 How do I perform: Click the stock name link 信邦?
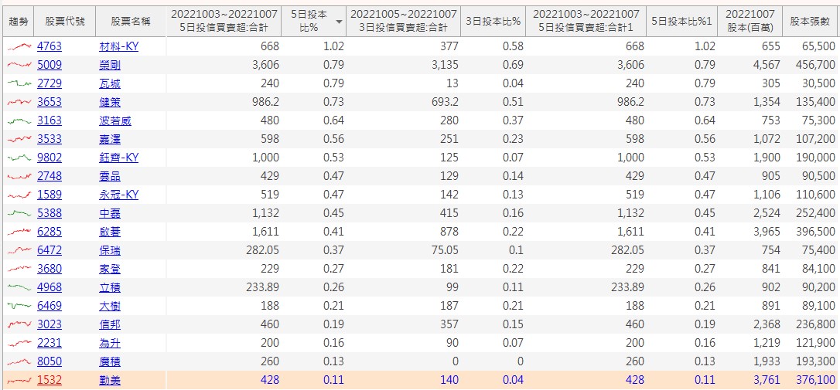(110, 324)
